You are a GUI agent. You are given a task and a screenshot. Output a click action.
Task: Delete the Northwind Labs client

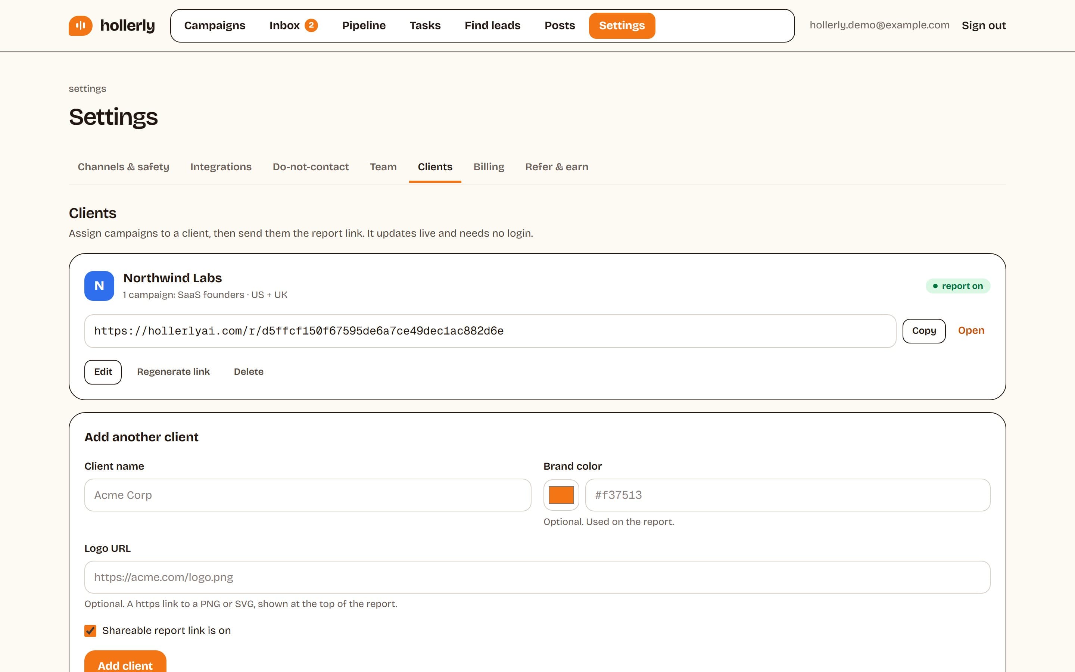(249, 372)
